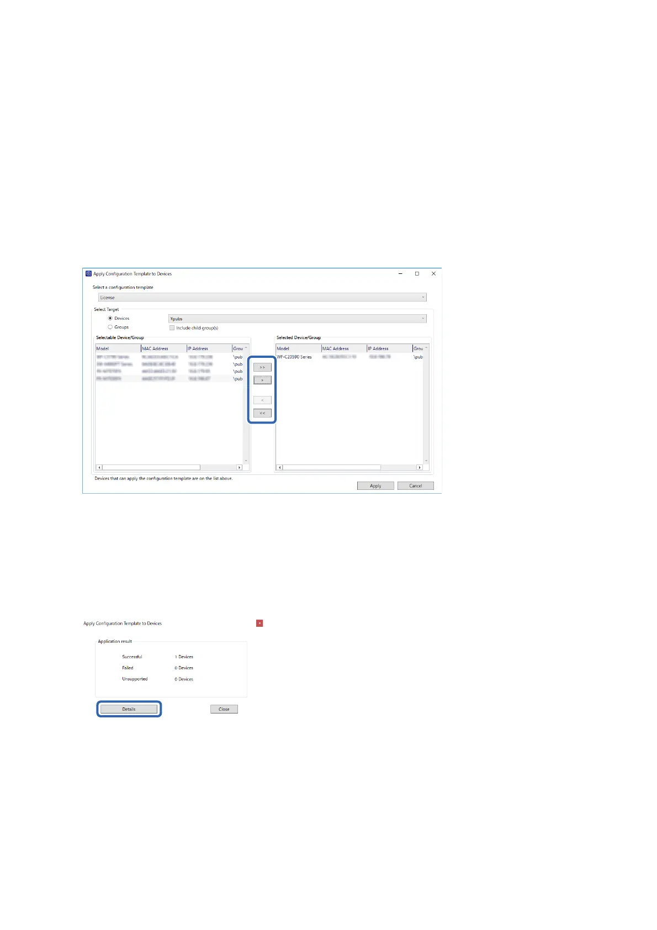Click the Selectable list horizontal scrollbar thumb
Image resolution: width=657 pixels, height=930 pixels.
[151, 468]
